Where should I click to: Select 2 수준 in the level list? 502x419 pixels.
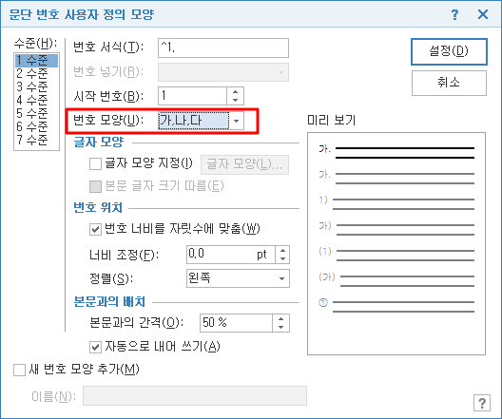(36, 73)
